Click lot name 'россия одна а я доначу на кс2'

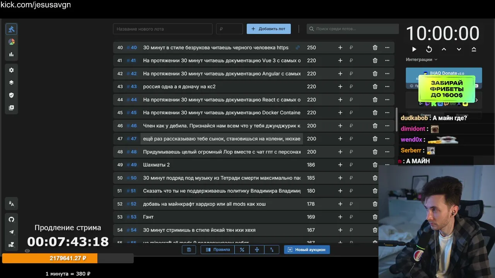click(x=179, y=86)
